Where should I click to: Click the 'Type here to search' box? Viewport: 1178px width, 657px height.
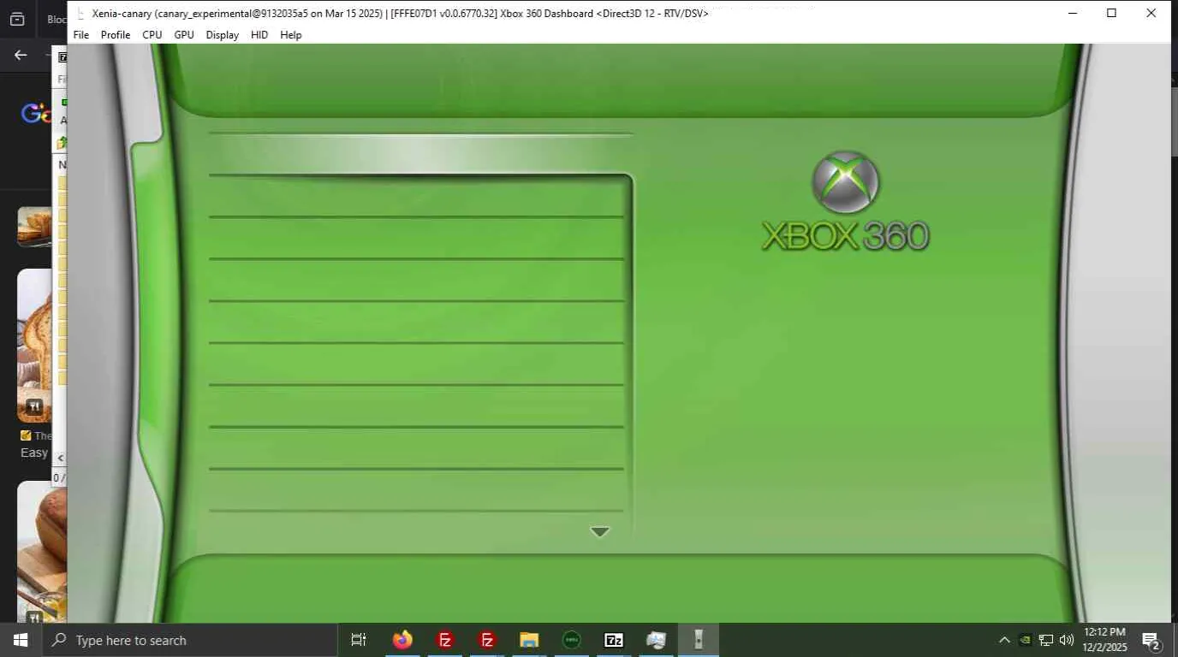[189, 640]
